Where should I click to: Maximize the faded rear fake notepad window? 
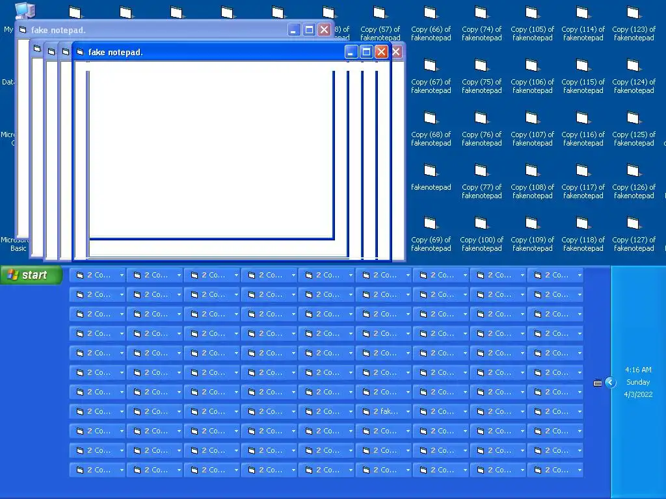coord(309,30)
